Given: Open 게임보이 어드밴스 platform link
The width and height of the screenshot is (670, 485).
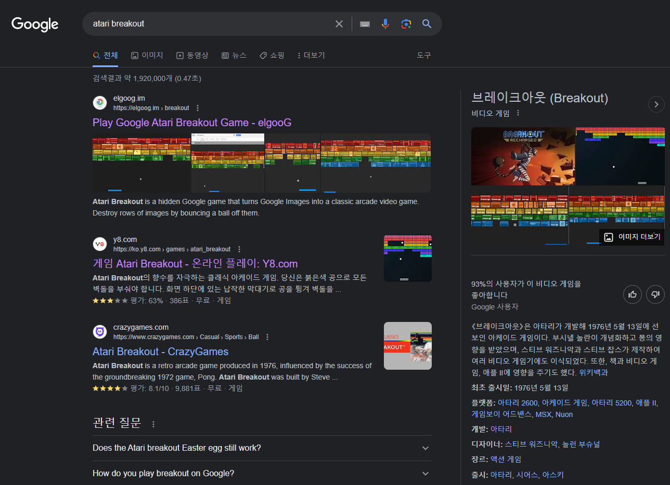Looking at the screenshot, I should tap(501, 414).
